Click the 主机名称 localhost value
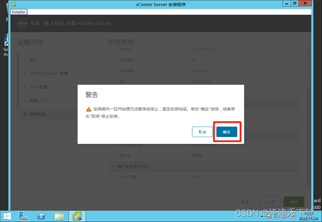Image resolution: width=322 pixels, height=222 pixels. tap(199, 71)
